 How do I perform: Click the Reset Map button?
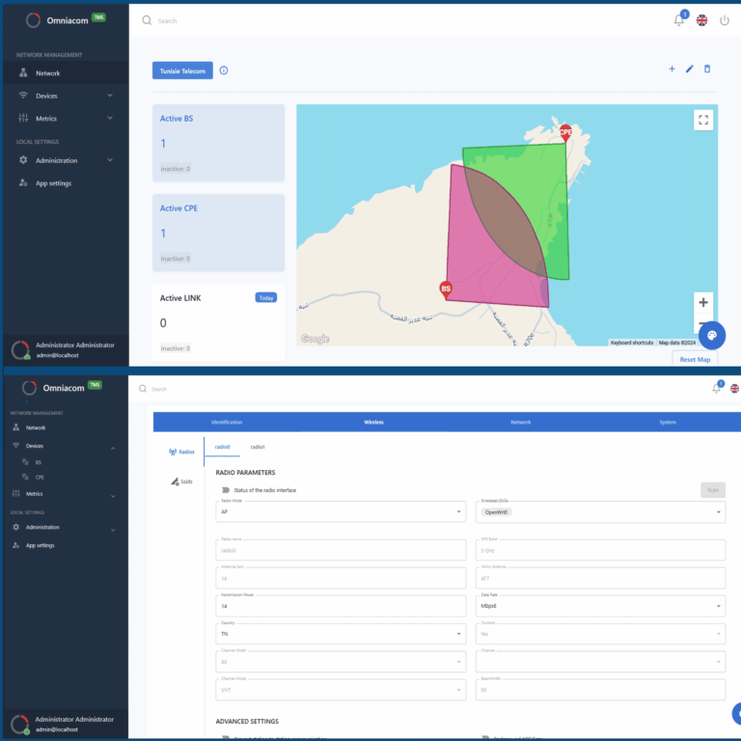(695, 360)
